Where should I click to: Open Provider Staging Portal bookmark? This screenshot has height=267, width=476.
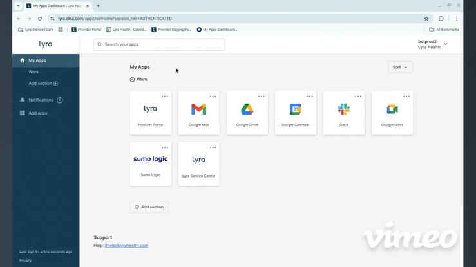(171, 30)
